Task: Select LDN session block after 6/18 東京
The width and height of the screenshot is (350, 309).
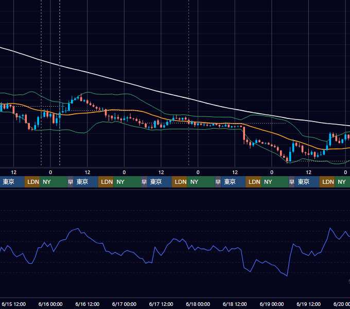Action: point(253,182)
